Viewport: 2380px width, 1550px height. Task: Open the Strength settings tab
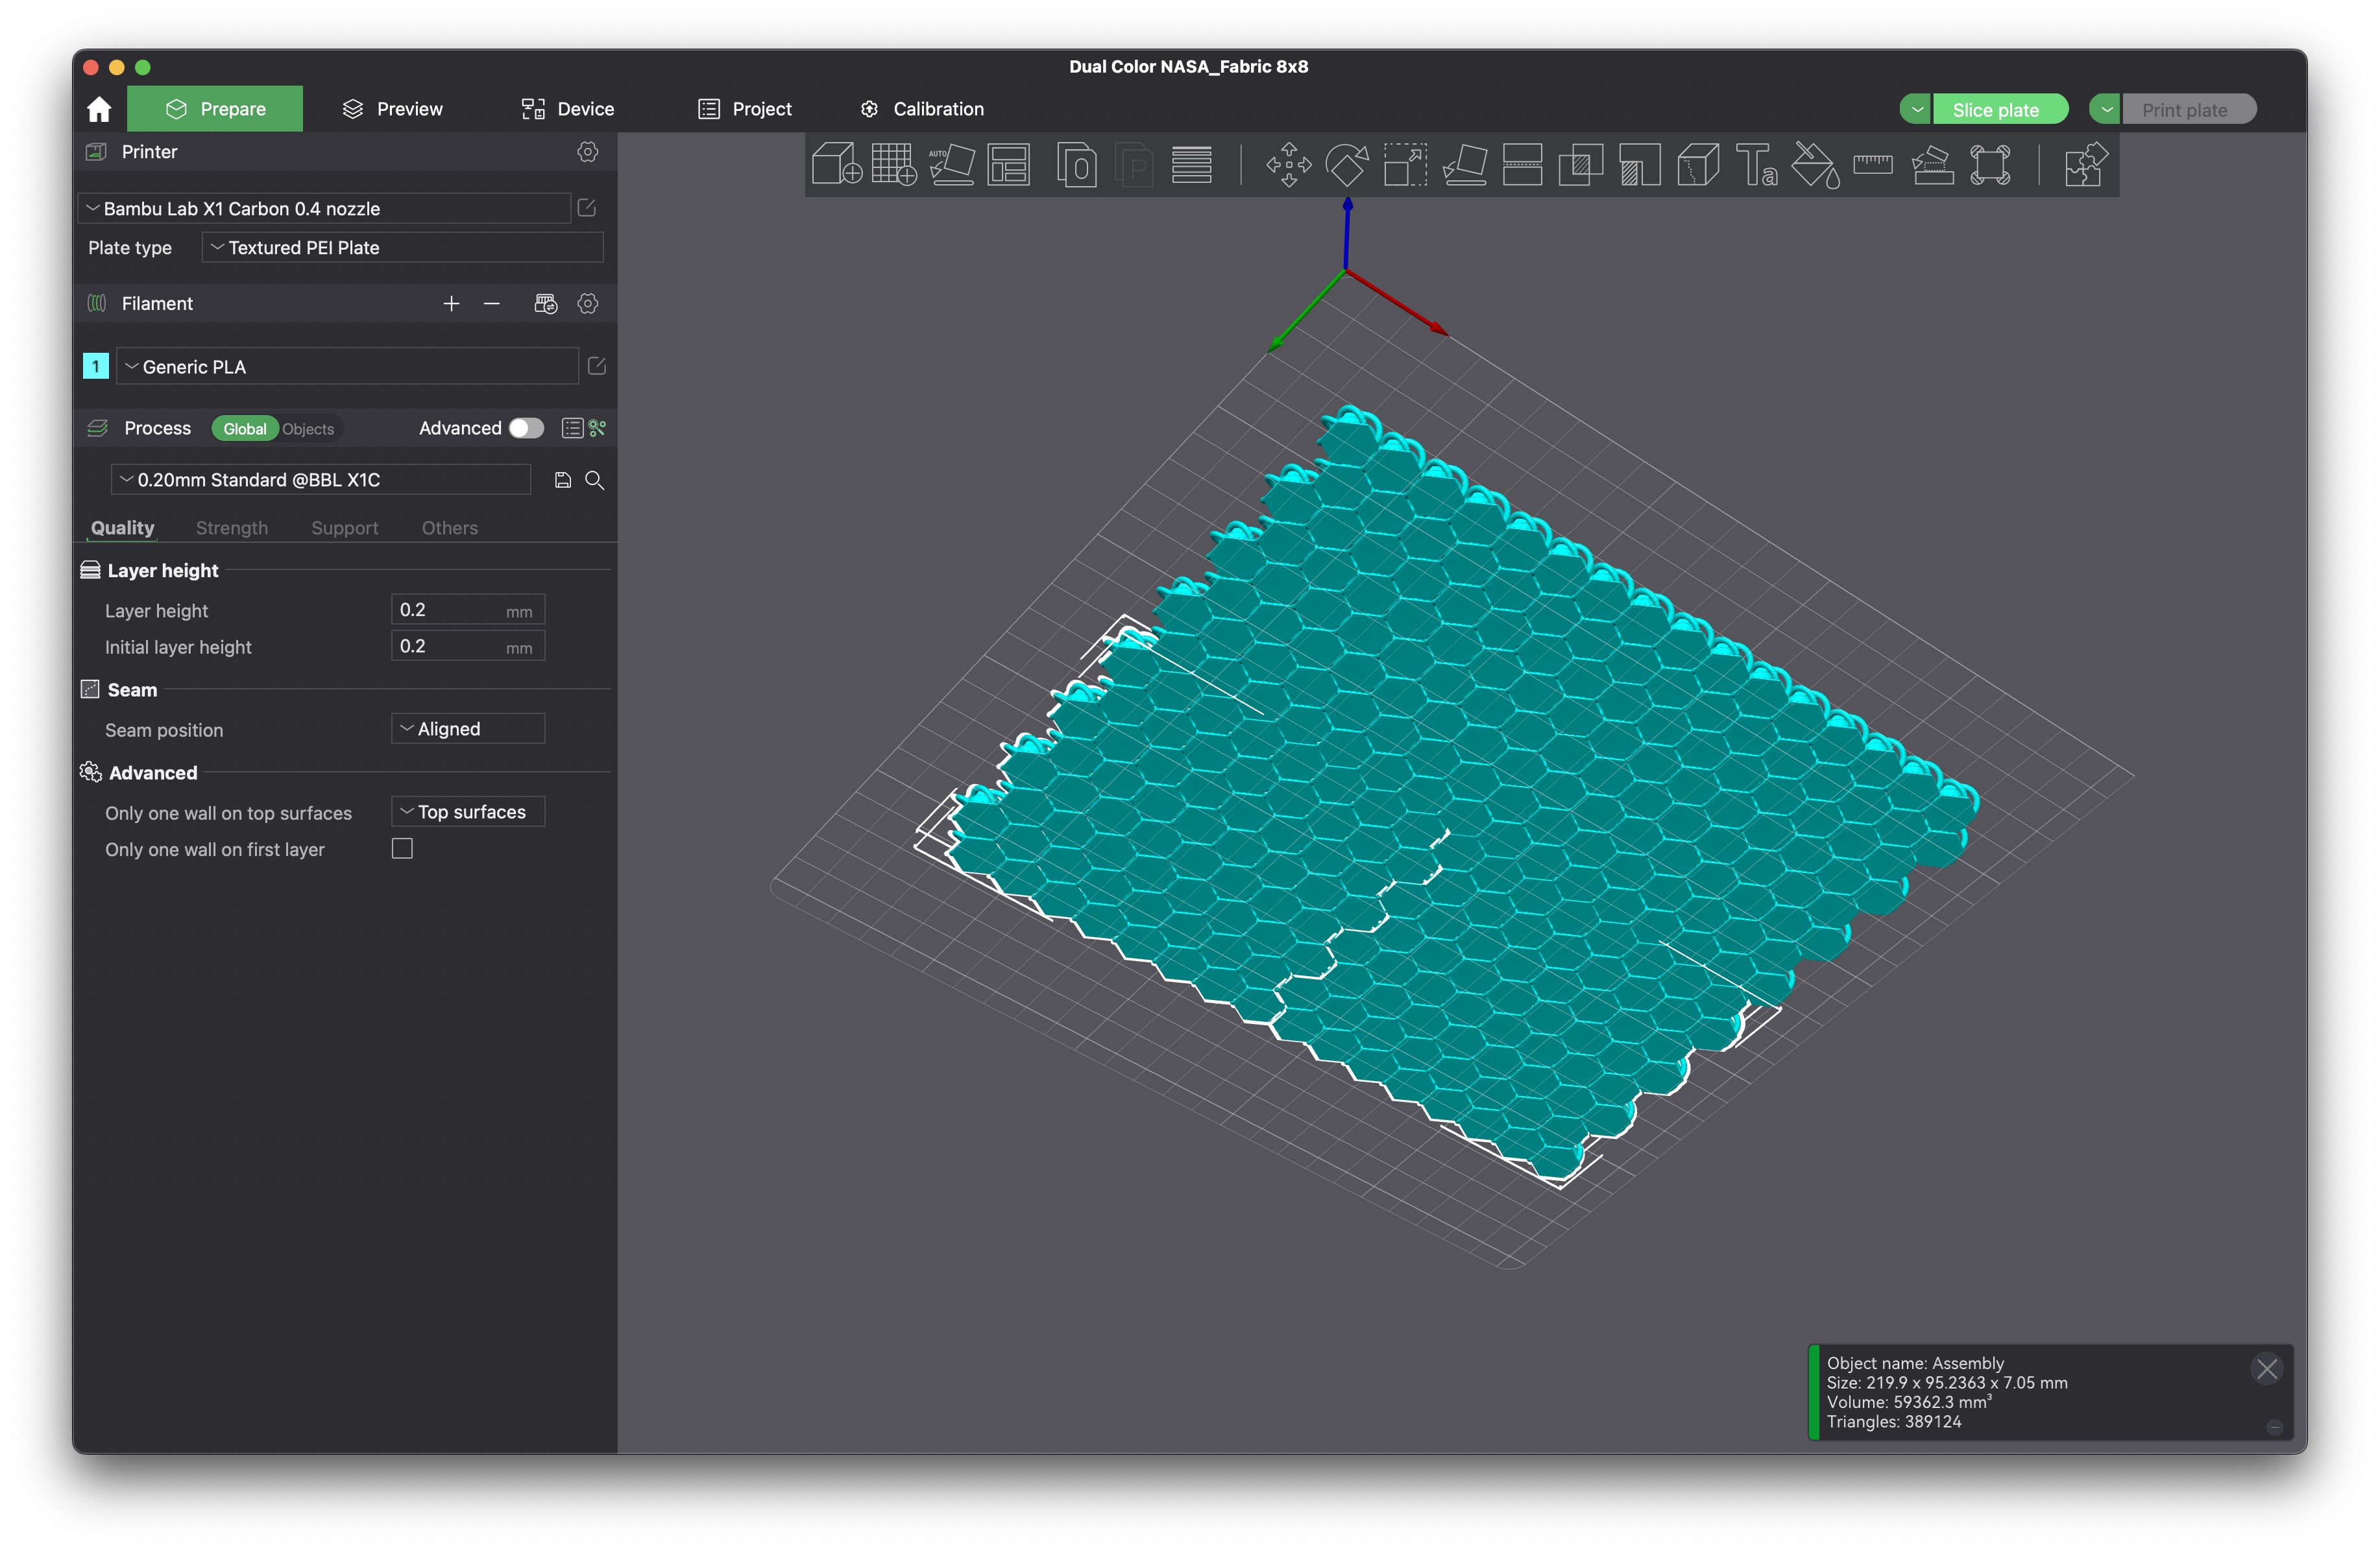click(x=232, y=528)
